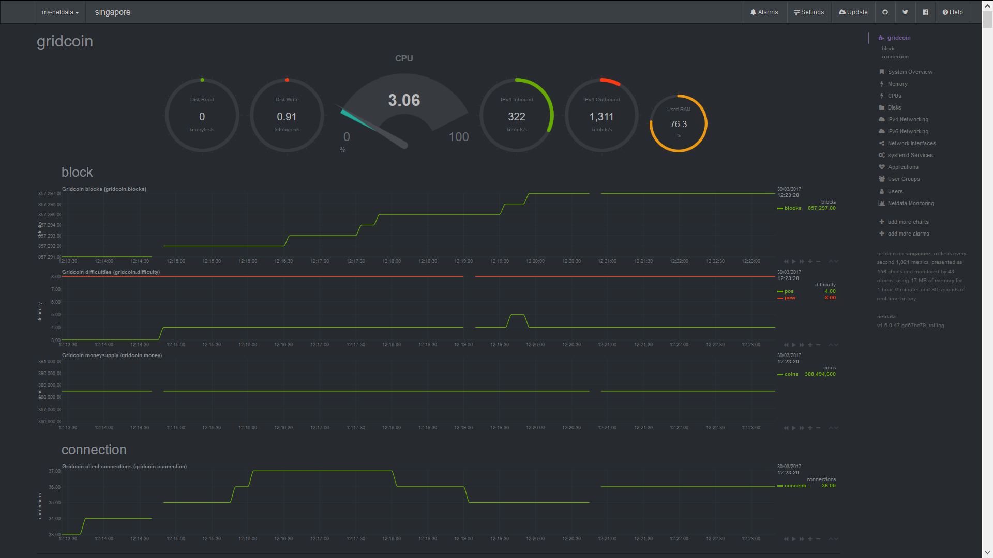993x558 pixels.
Task: Toggle the pow dimension in difficulty legend
Action: click(789, 298)
